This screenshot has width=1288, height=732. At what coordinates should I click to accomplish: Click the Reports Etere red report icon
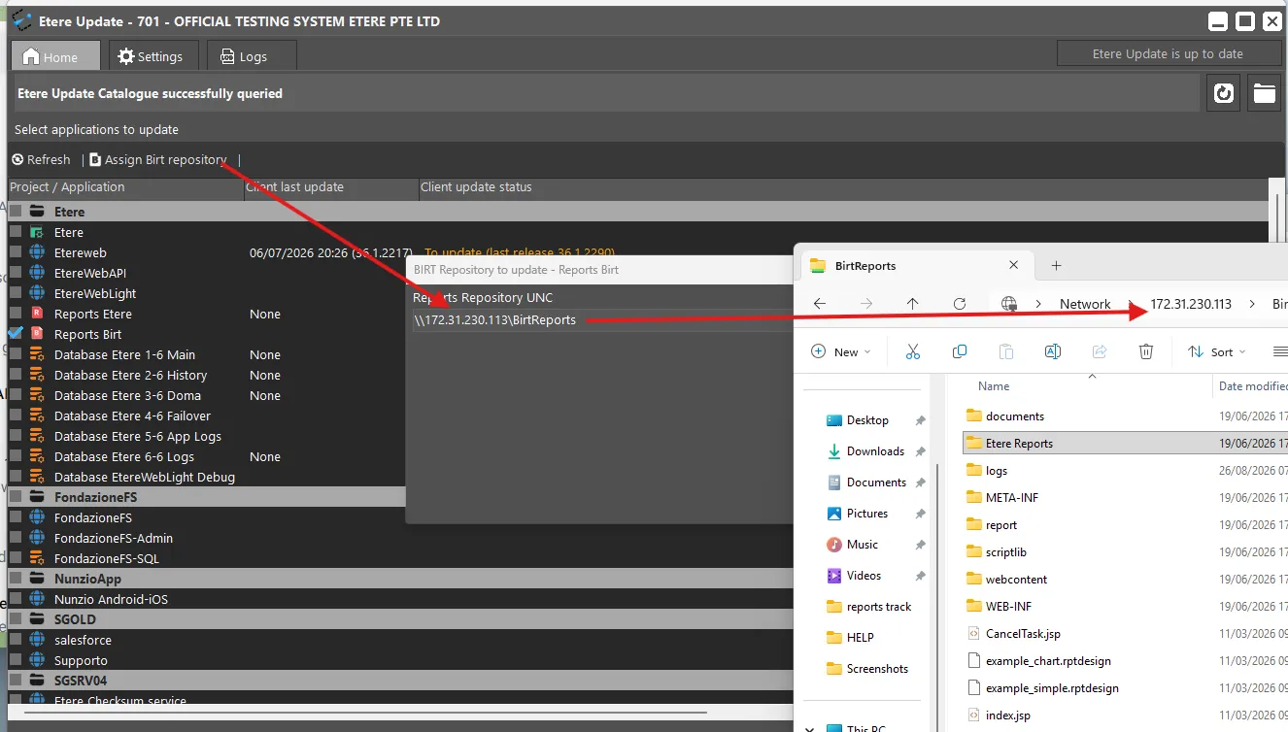37,314
